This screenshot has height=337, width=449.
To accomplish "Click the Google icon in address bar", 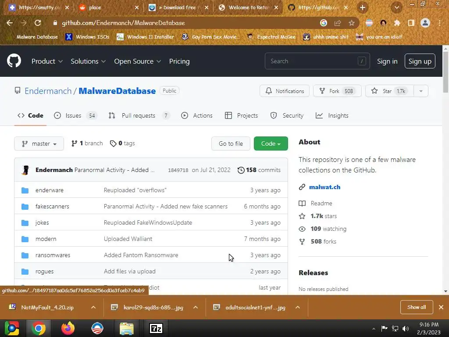I will coord(323,23).
